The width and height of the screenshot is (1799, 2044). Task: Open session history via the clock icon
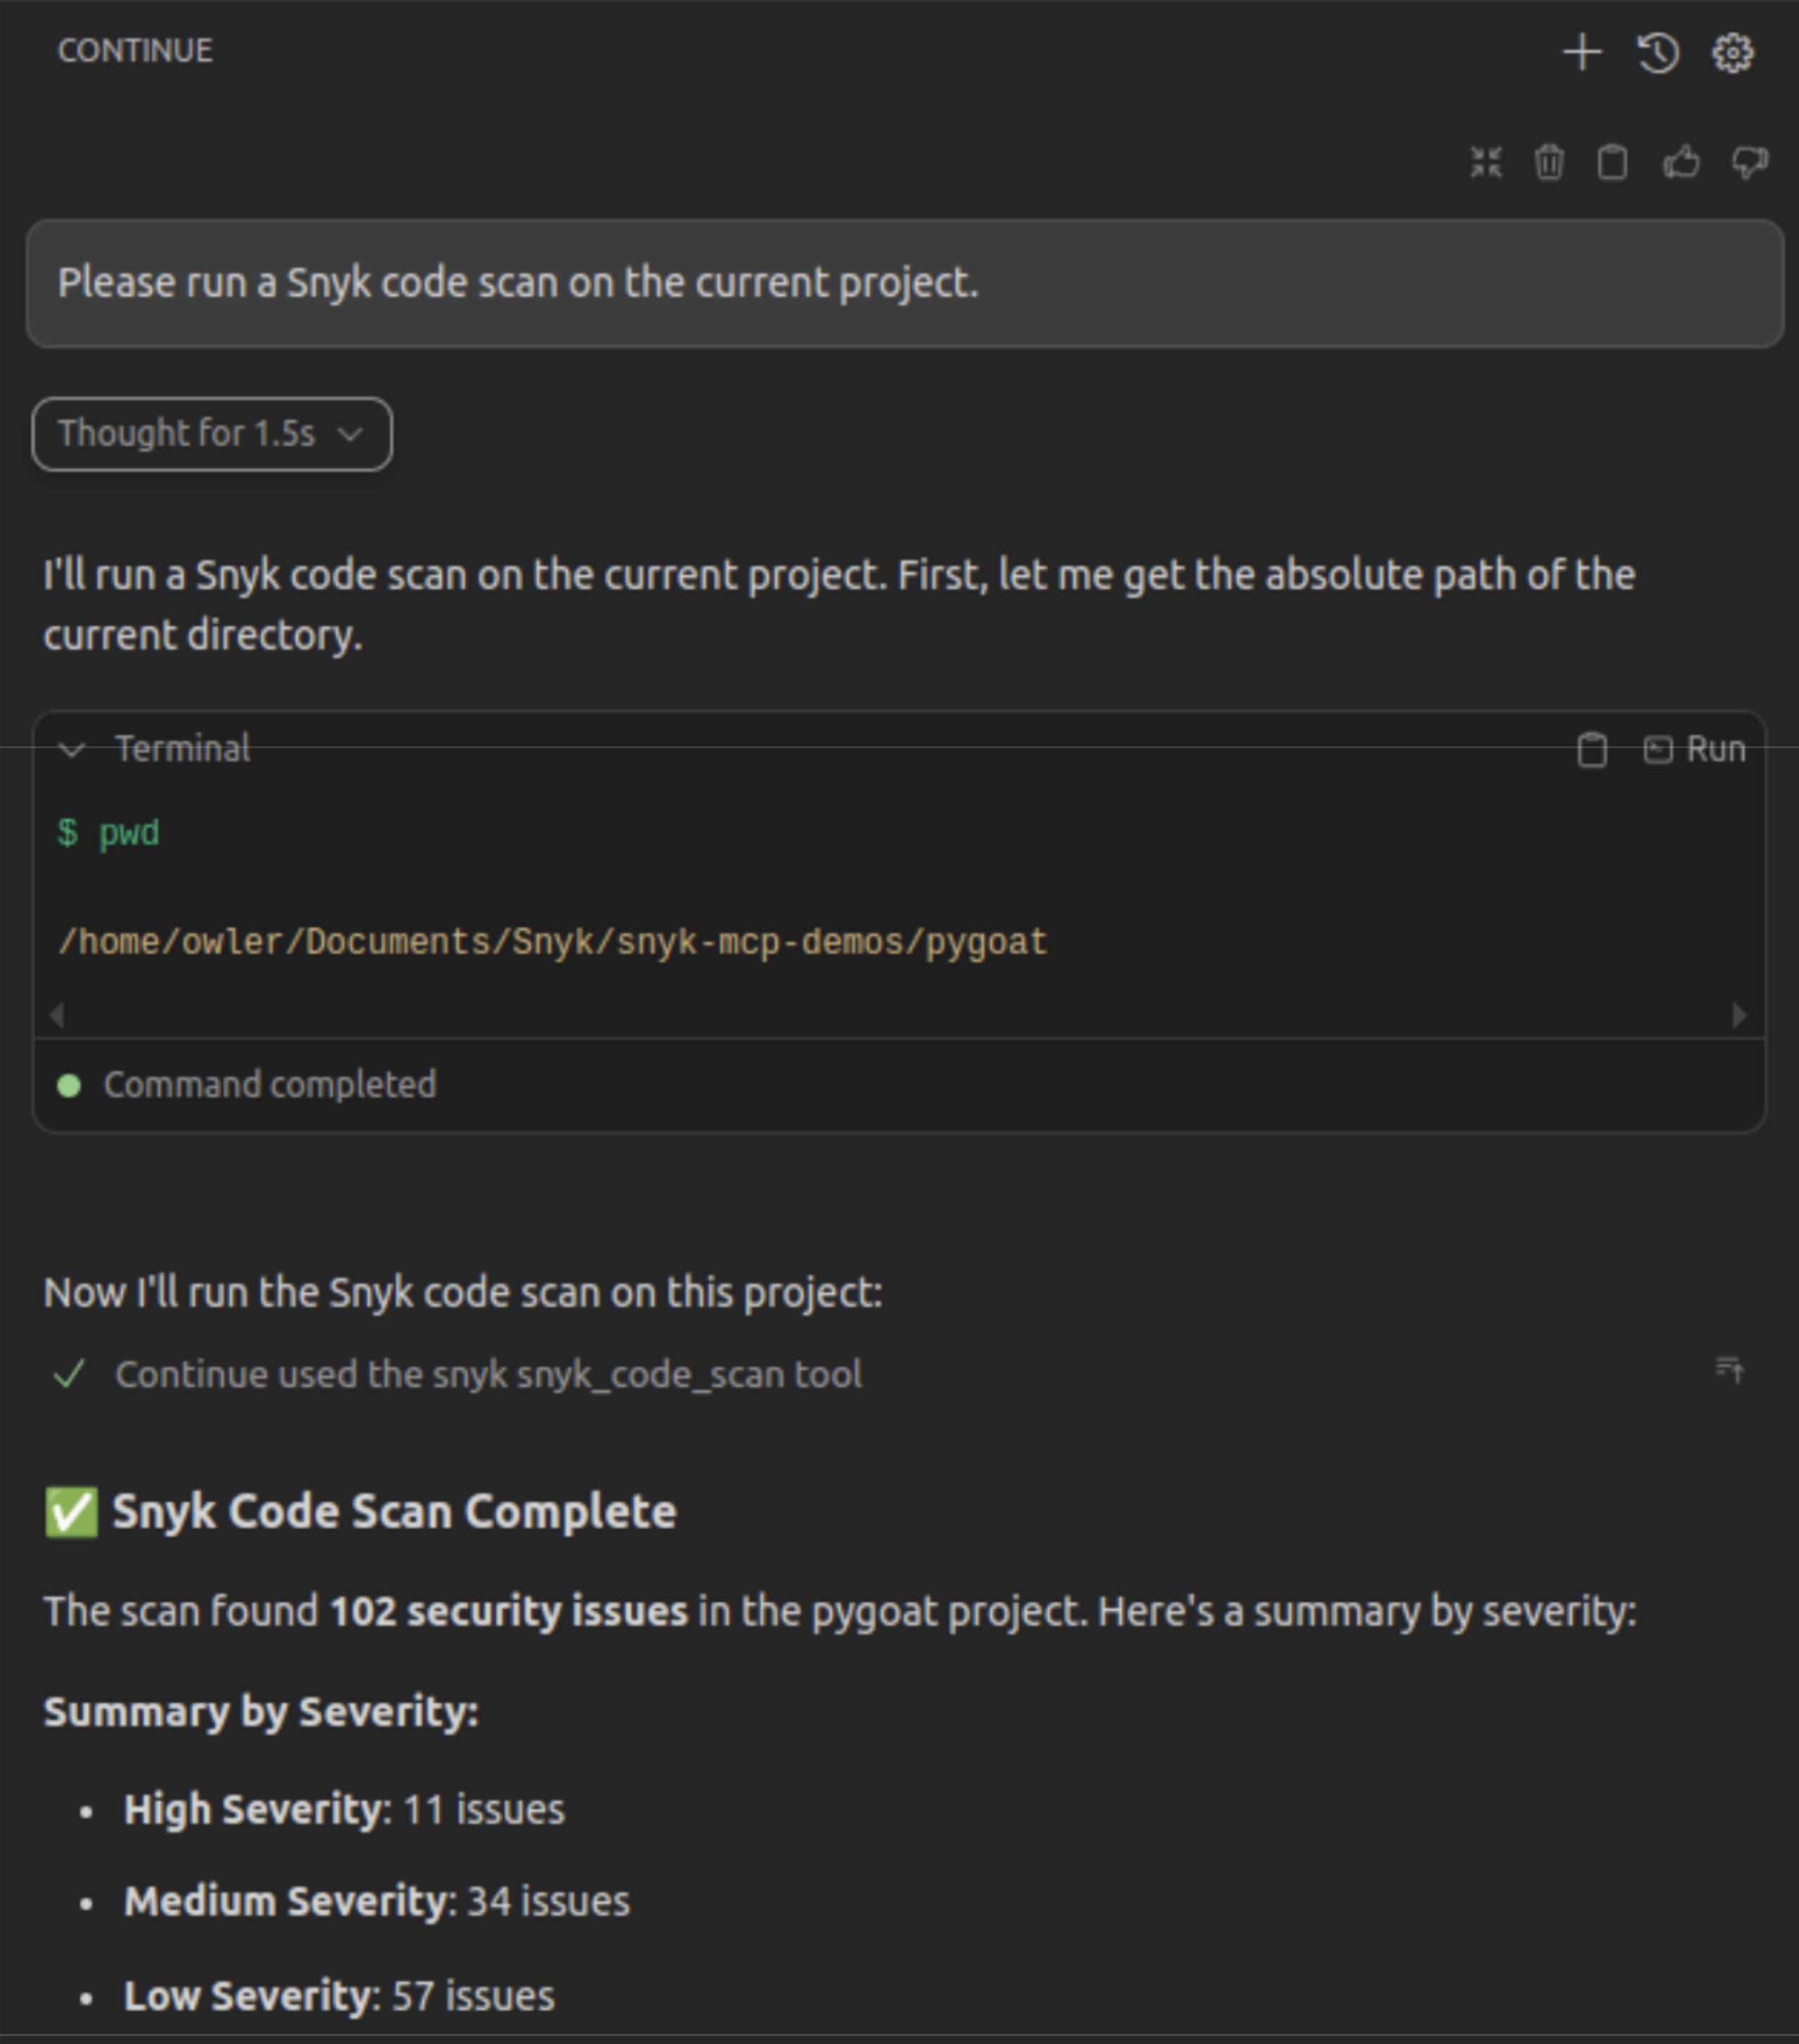point(1657,53)
